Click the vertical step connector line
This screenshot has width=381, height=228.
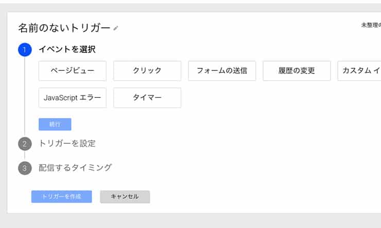tap(25, 97)
